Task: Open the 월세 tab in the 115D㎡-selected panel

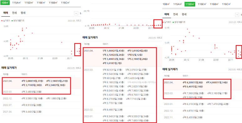Action: click(184, 14)
